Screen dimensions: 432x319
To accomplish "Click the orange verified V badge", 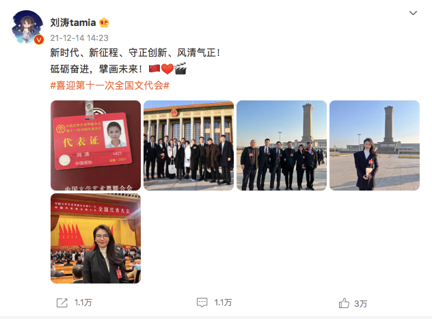I will pos(39,40).
